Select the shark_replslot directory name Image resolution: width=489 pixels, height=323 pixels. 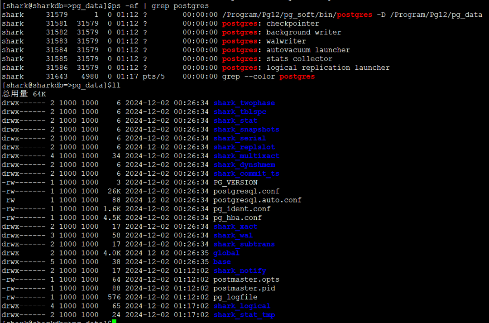point(244,147)
